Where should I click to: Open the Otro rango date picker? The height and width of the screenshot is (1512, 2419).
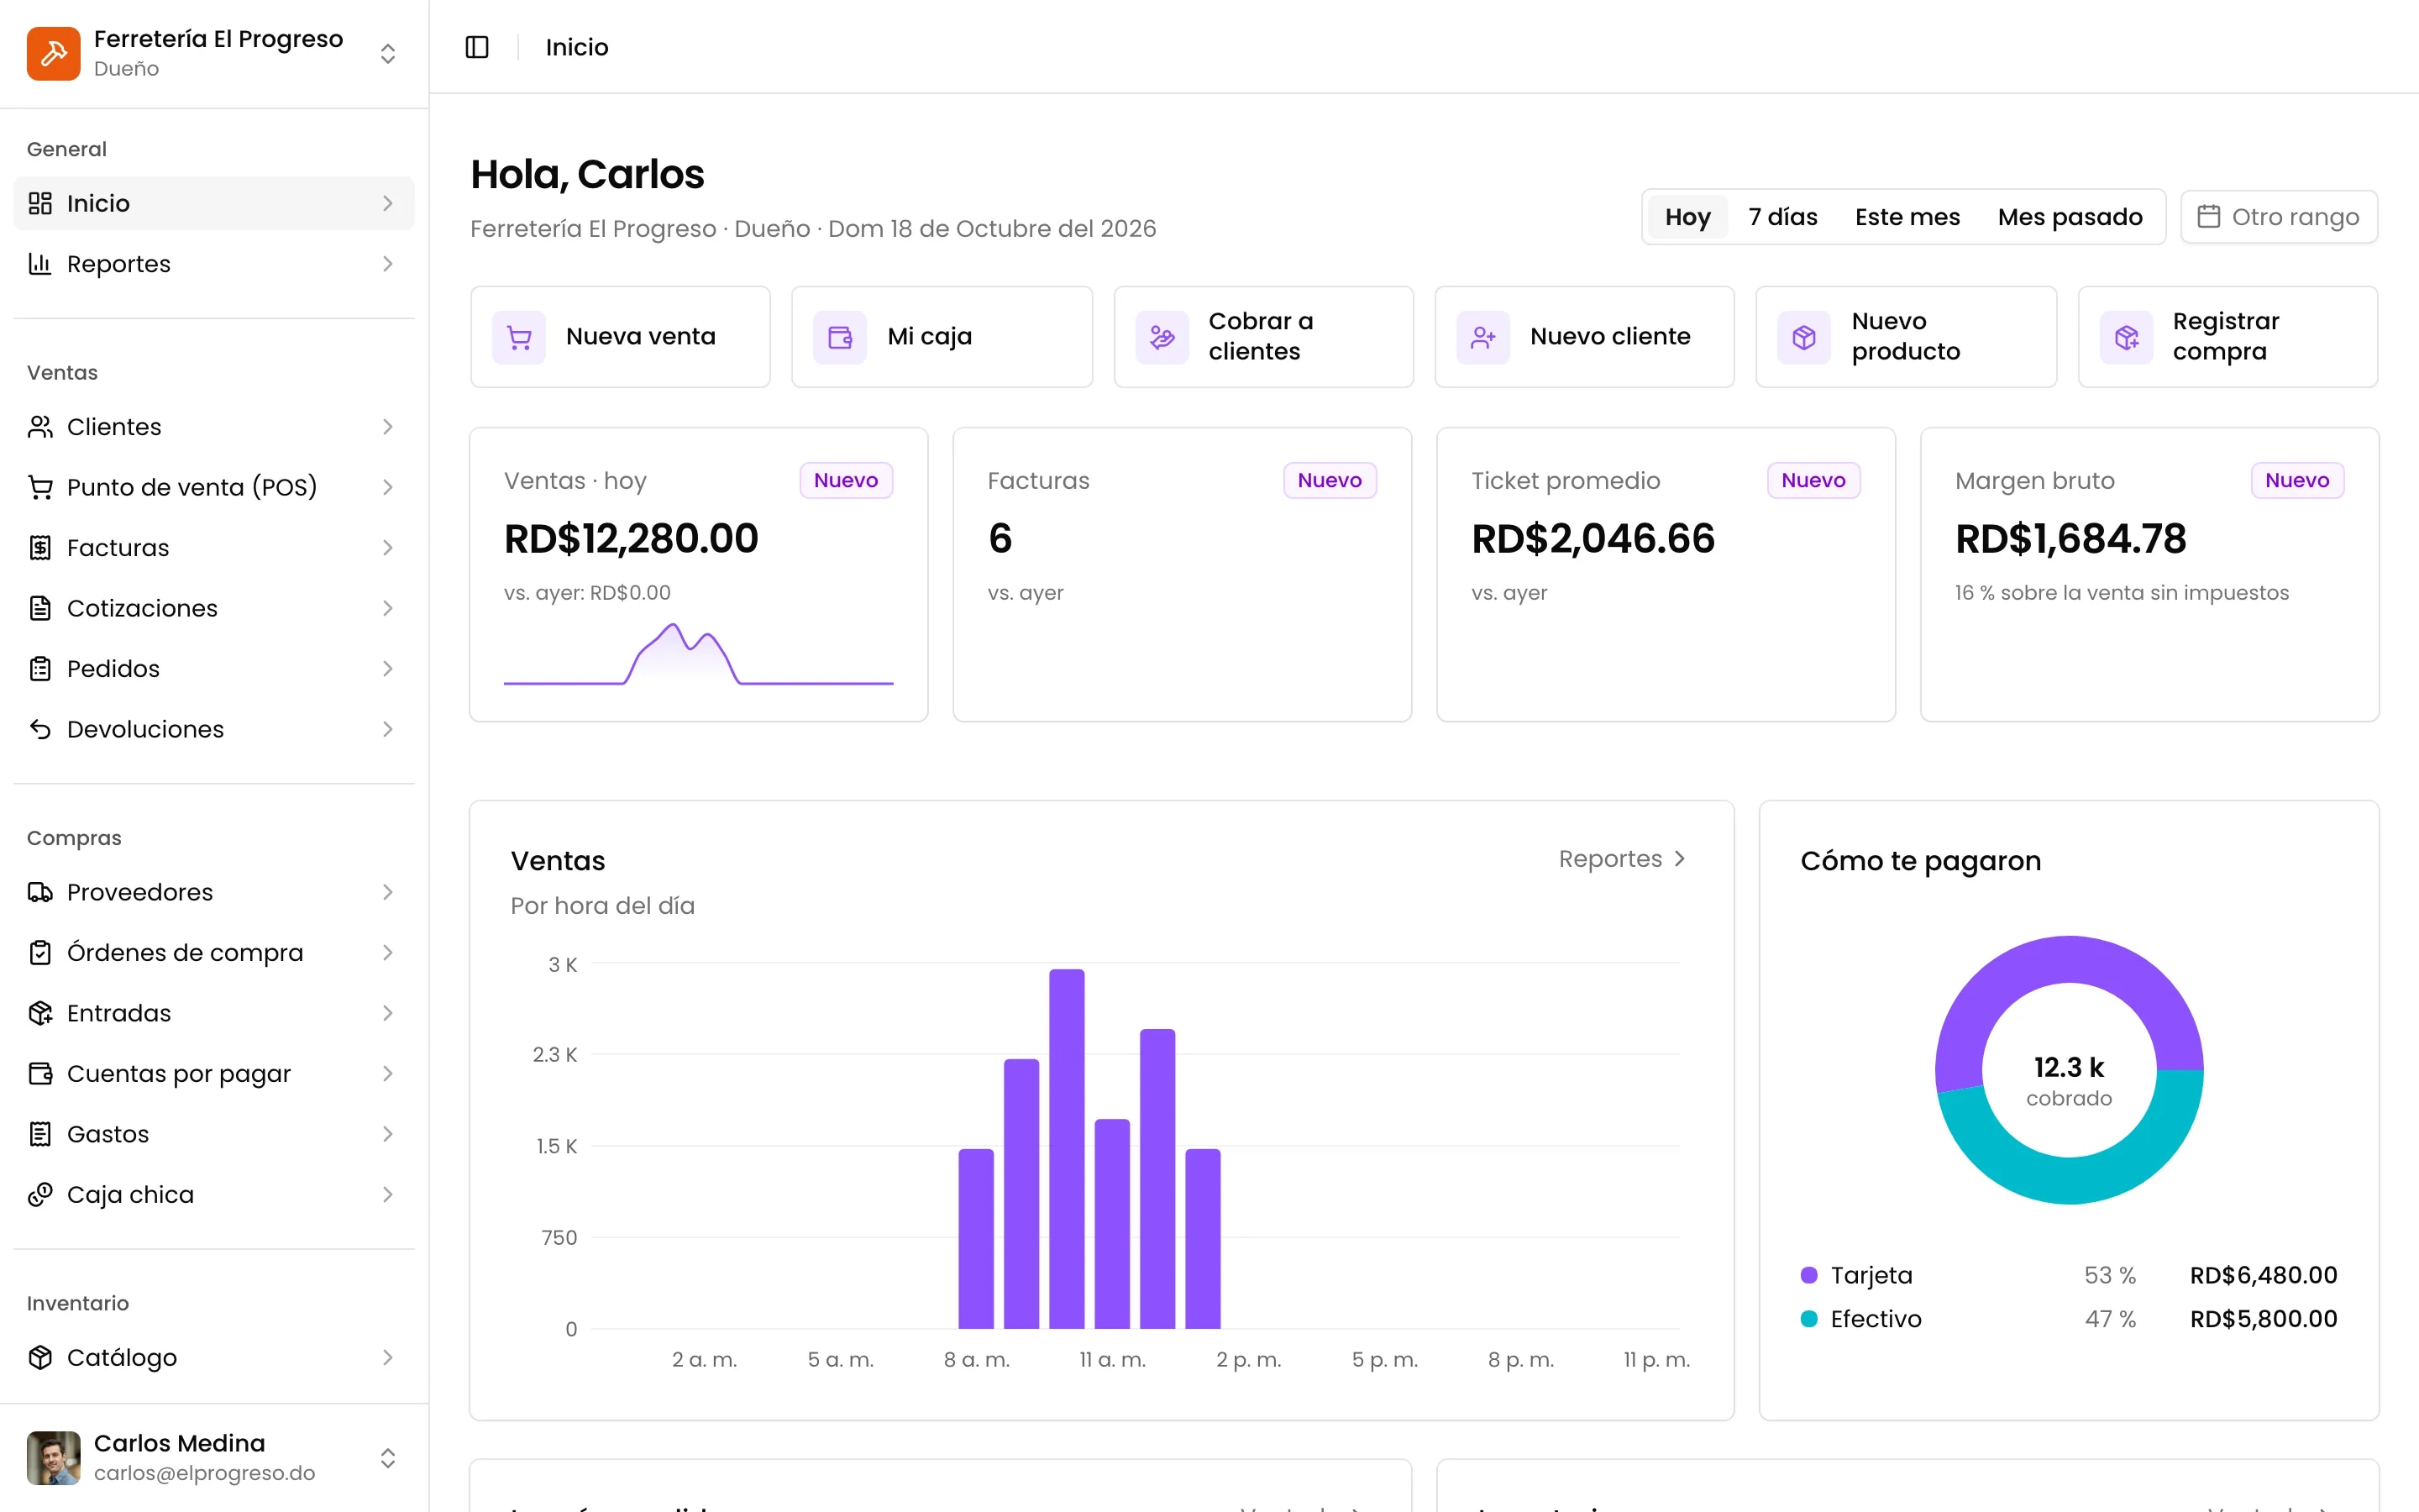click(2278, 217)
